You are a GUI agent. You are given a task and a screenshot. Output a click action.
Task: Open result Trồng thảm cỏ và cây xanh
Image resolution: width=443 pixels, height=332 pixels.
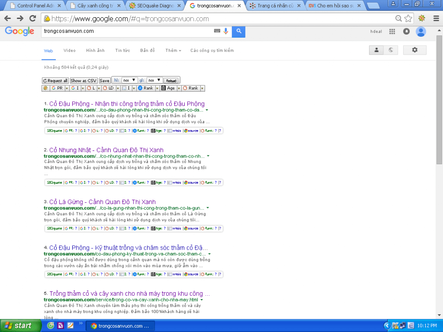click(130, 293)
